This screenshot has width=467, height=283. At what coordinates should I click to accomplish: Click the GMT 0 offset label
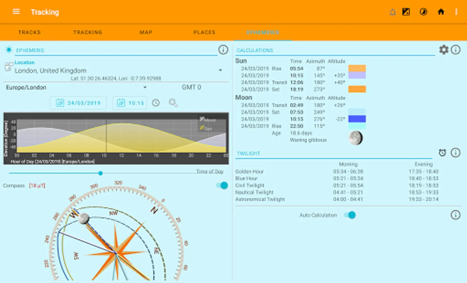(191, 87)
